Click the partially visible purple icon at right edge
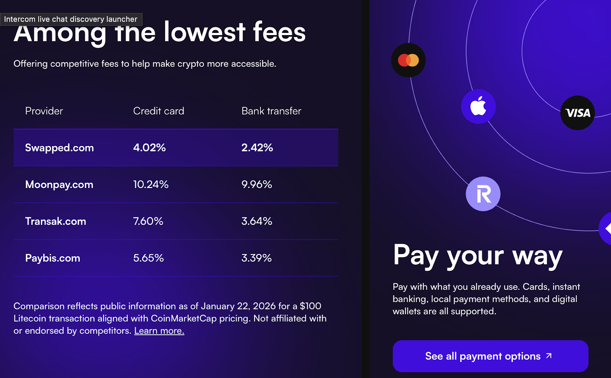Viewport: 611px width, 378px height. click(x=606, y=228)
